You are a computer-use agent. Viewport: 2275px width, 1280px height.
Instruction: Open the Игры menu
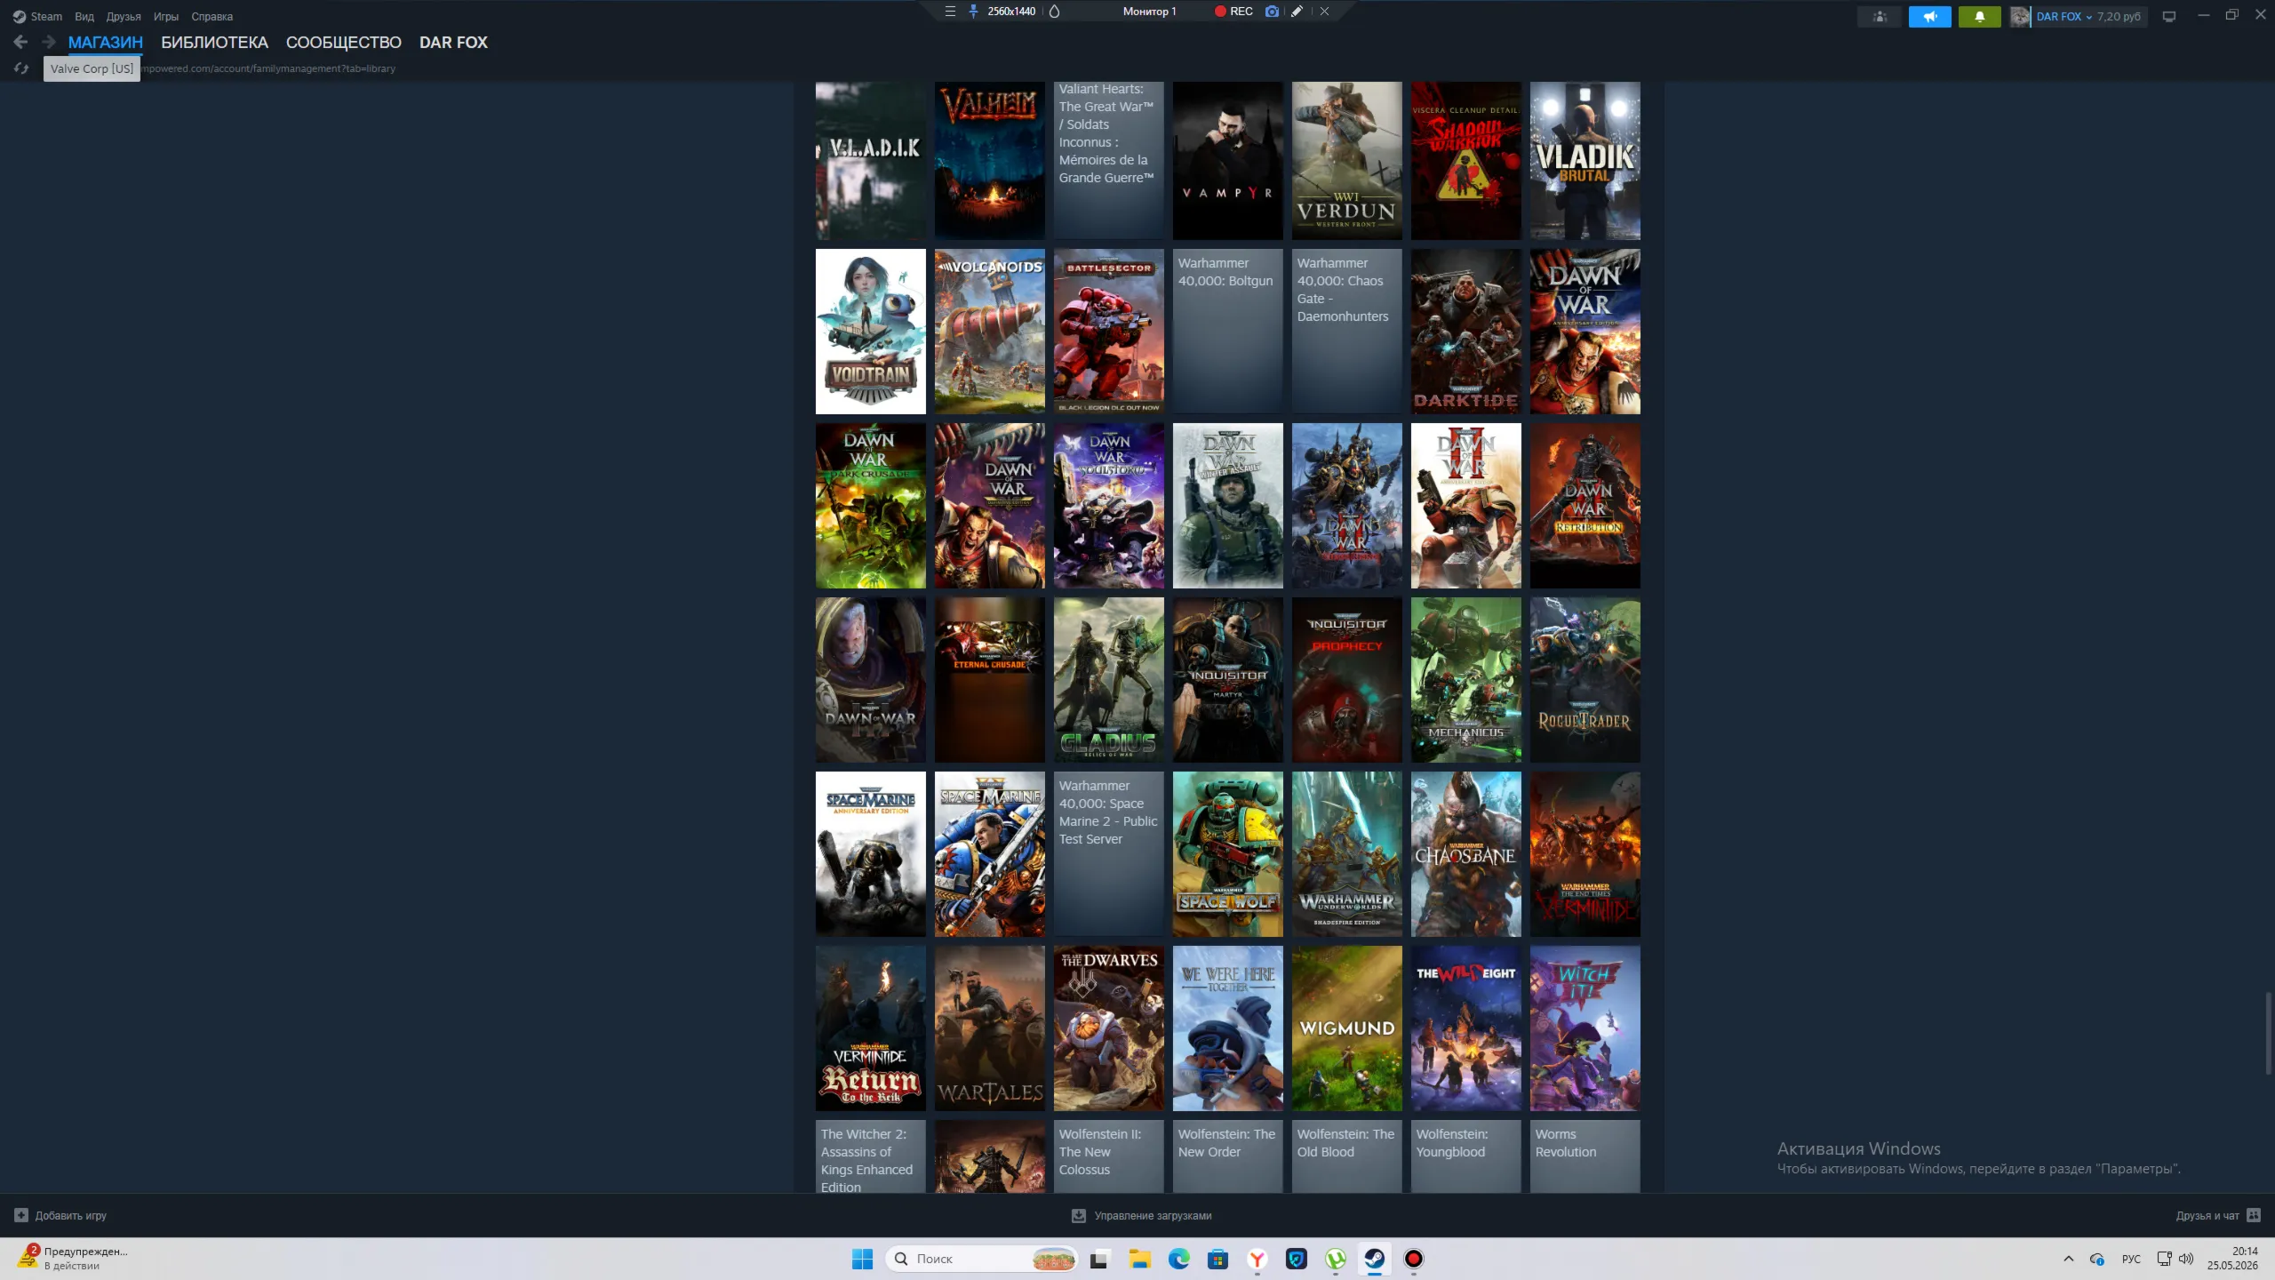[x=166, y=16]
